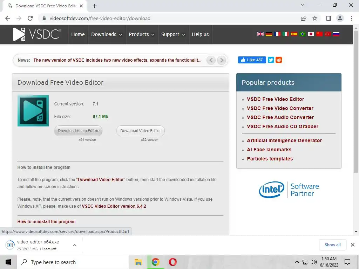Show previous news item arrow
The image size is (359, 269).
coord(211,60)
